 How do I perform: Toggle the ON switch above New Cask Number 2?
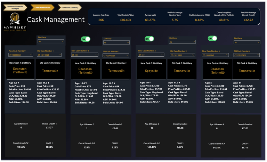pos(86,39)
